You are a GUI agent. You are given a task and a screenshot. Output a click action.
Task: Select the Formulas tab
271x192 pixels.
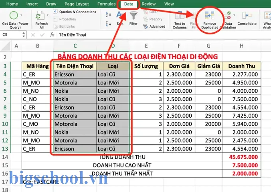106,4
